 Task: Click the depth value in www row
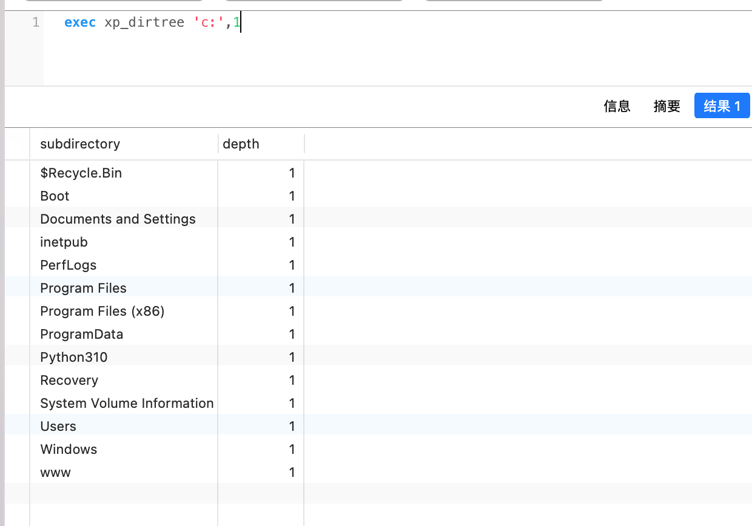[x=291, y=473]
